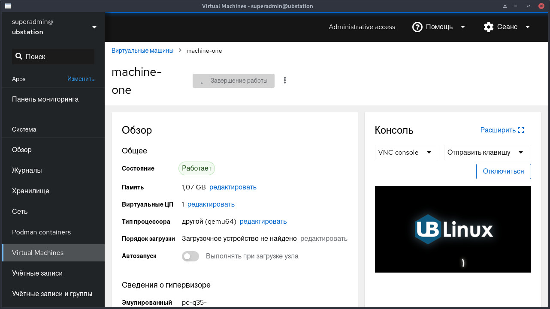Click the Отключиться console button
This screenshot has height=309, width=550.
(x=503, y=171)
